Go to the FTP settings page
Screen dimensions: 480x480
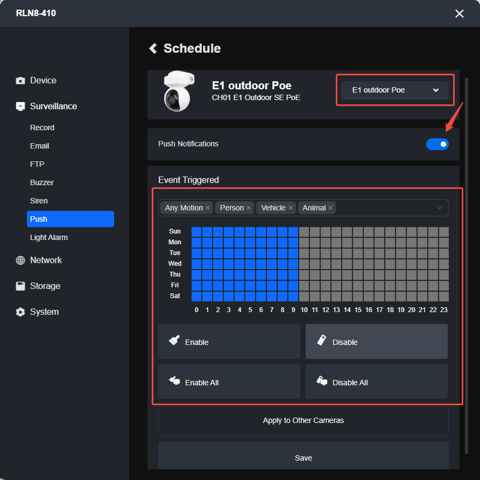tap(37, 164)
